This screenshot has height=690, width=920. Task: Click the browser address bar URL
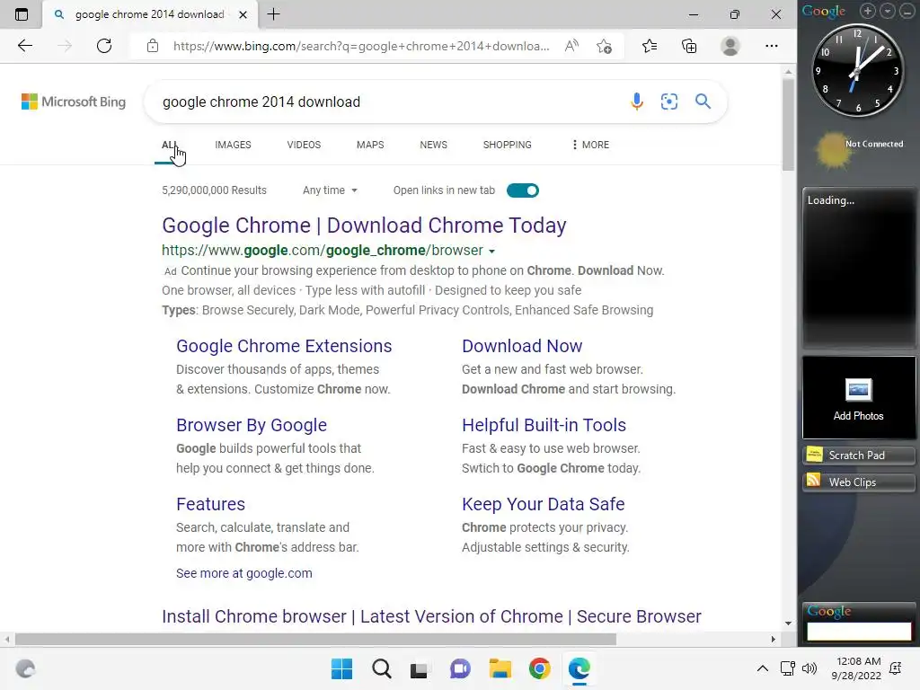click(361, 46)
